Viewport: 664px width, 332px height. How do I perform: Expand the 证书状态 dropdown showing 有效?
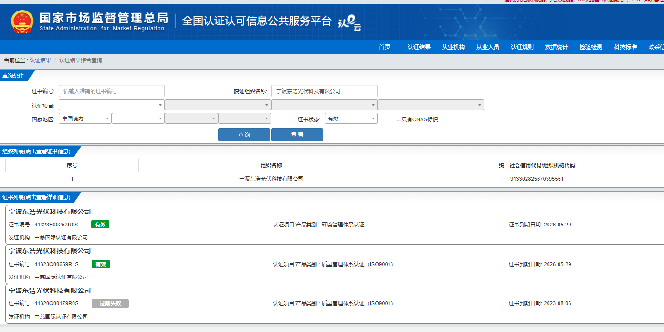(351, 118)
